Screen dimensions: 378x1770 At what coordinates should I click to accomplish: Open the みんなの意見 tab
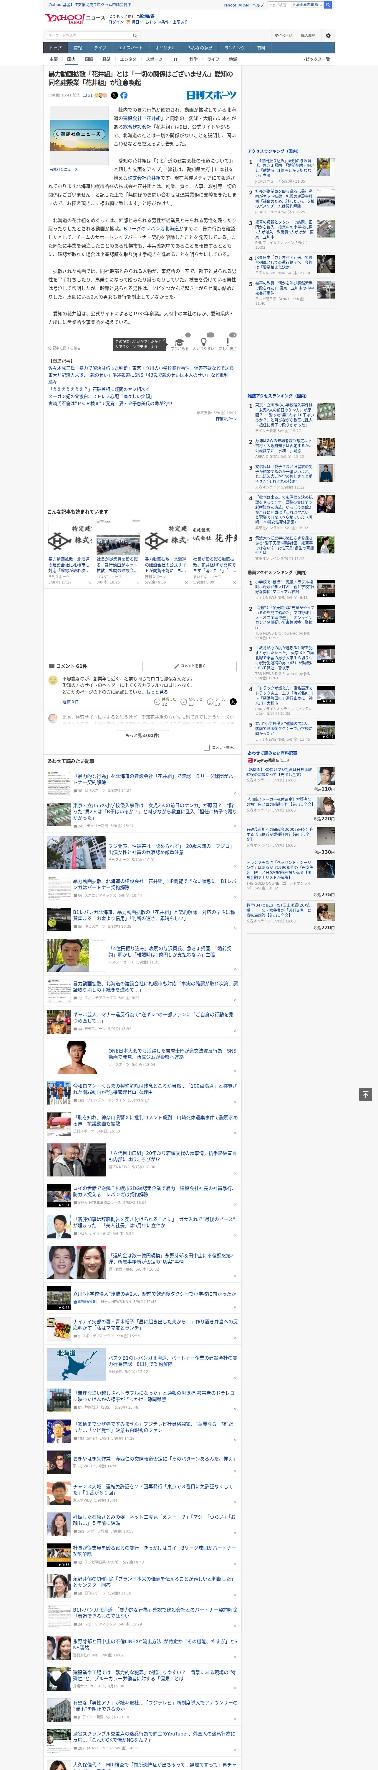coord(200,48)
